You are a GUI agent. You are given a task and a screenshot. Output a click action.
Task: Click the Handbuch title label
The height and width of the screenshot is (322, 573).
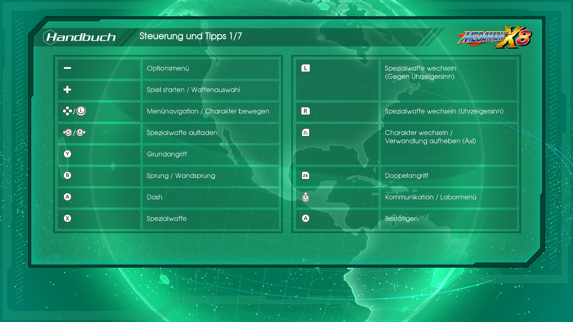(x=81, y=37)
